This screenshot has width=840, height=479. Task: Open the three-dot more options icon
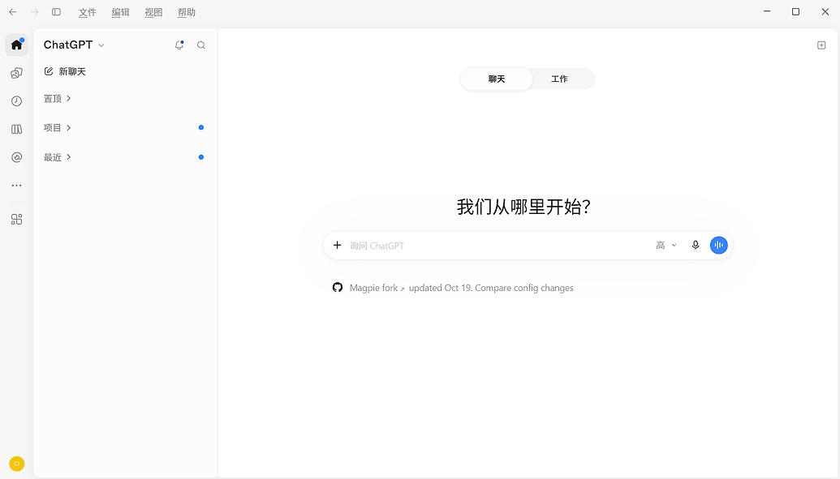click(x=16, y=186)
